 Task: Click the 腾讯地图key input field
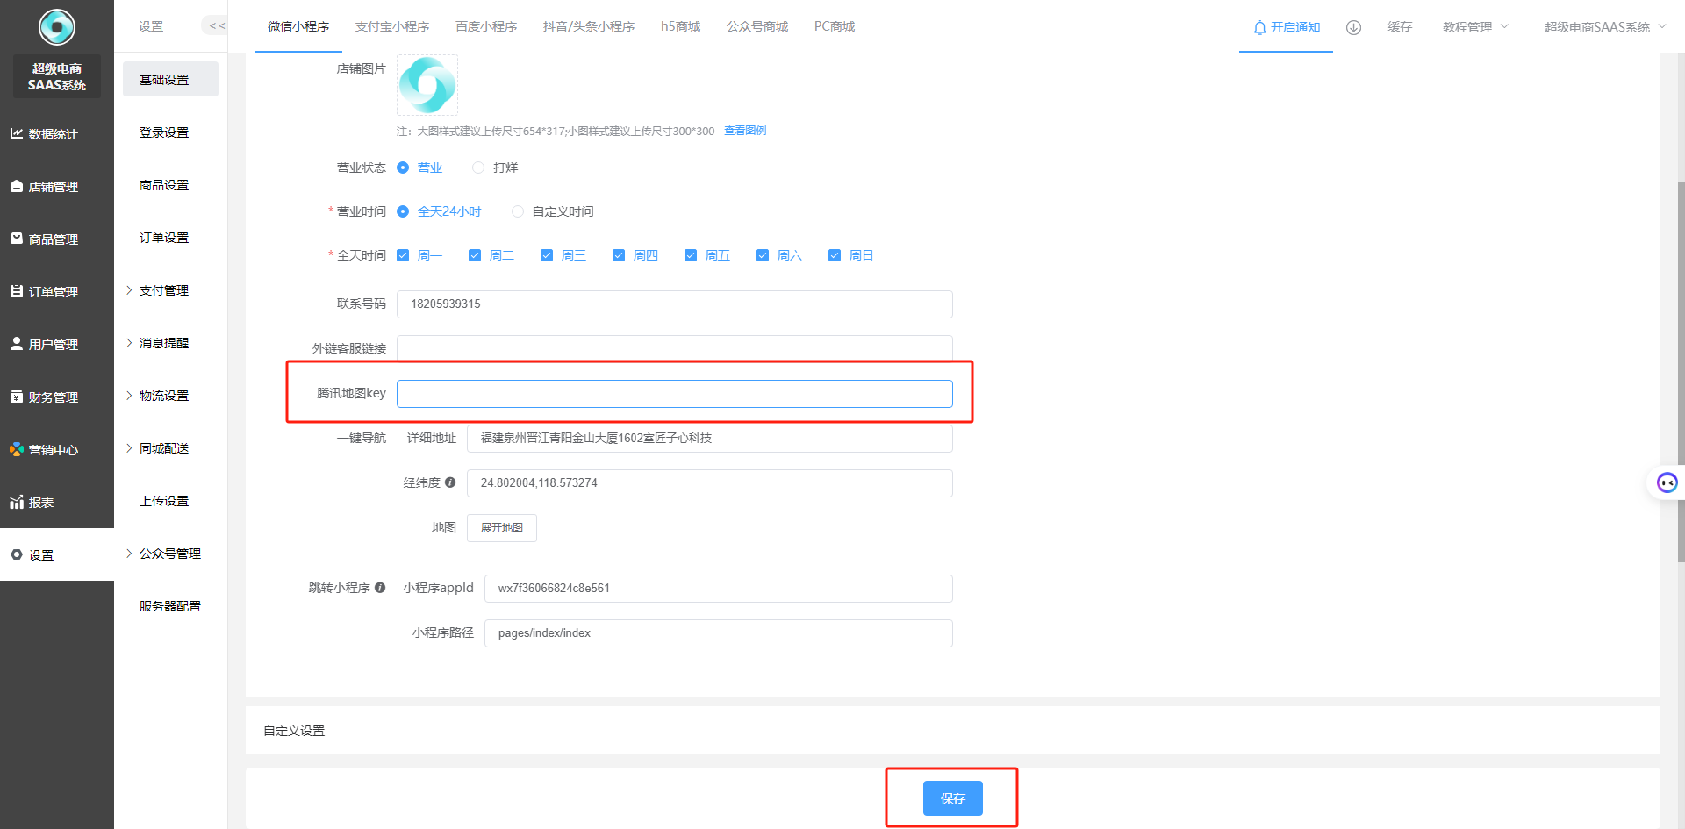click(674, 394)
